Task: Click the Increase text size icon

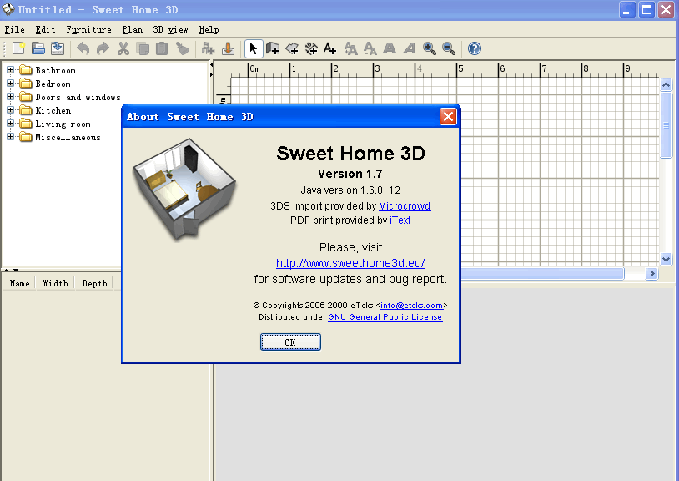Action: click(x=350, y=48)
